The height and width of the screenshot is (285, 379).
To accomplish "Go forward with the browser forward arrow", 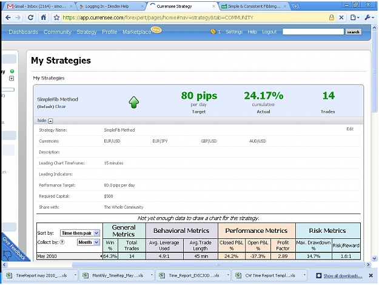I will pos(18,18).
